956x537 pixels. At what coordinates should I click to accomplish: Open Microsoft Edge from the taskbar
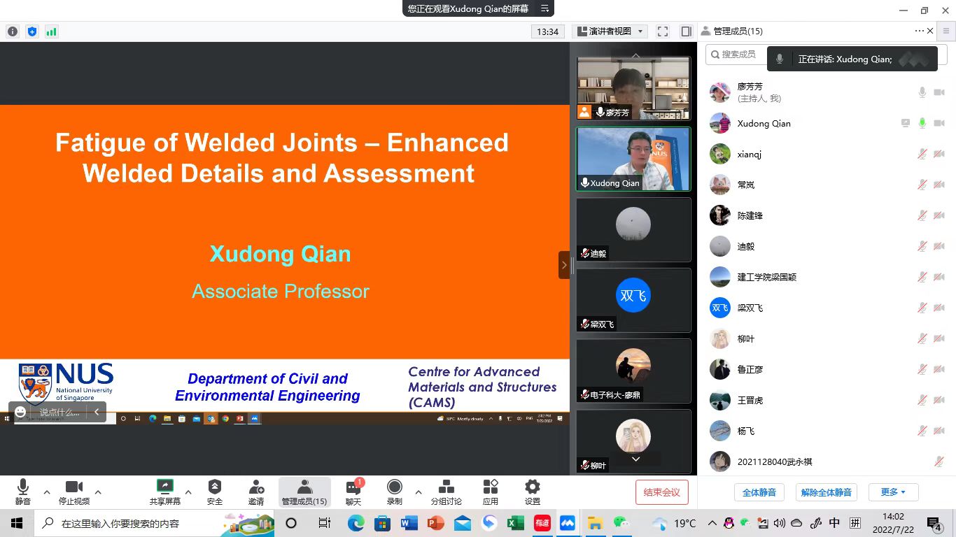click(356, 523)
